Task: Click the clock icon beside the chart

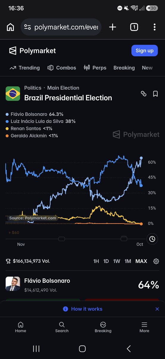Action: coord(152,239)
